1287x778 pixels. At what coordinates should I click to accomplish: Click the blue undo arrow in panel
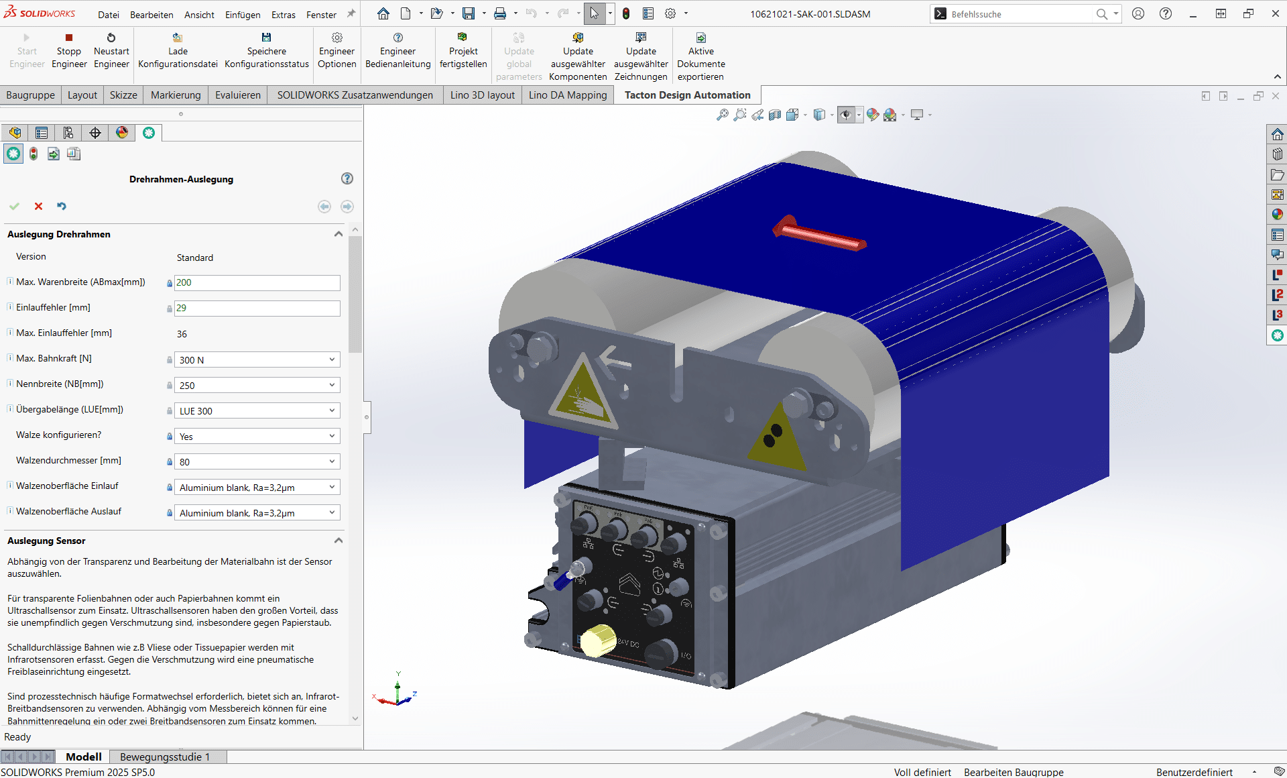point(62,207)
